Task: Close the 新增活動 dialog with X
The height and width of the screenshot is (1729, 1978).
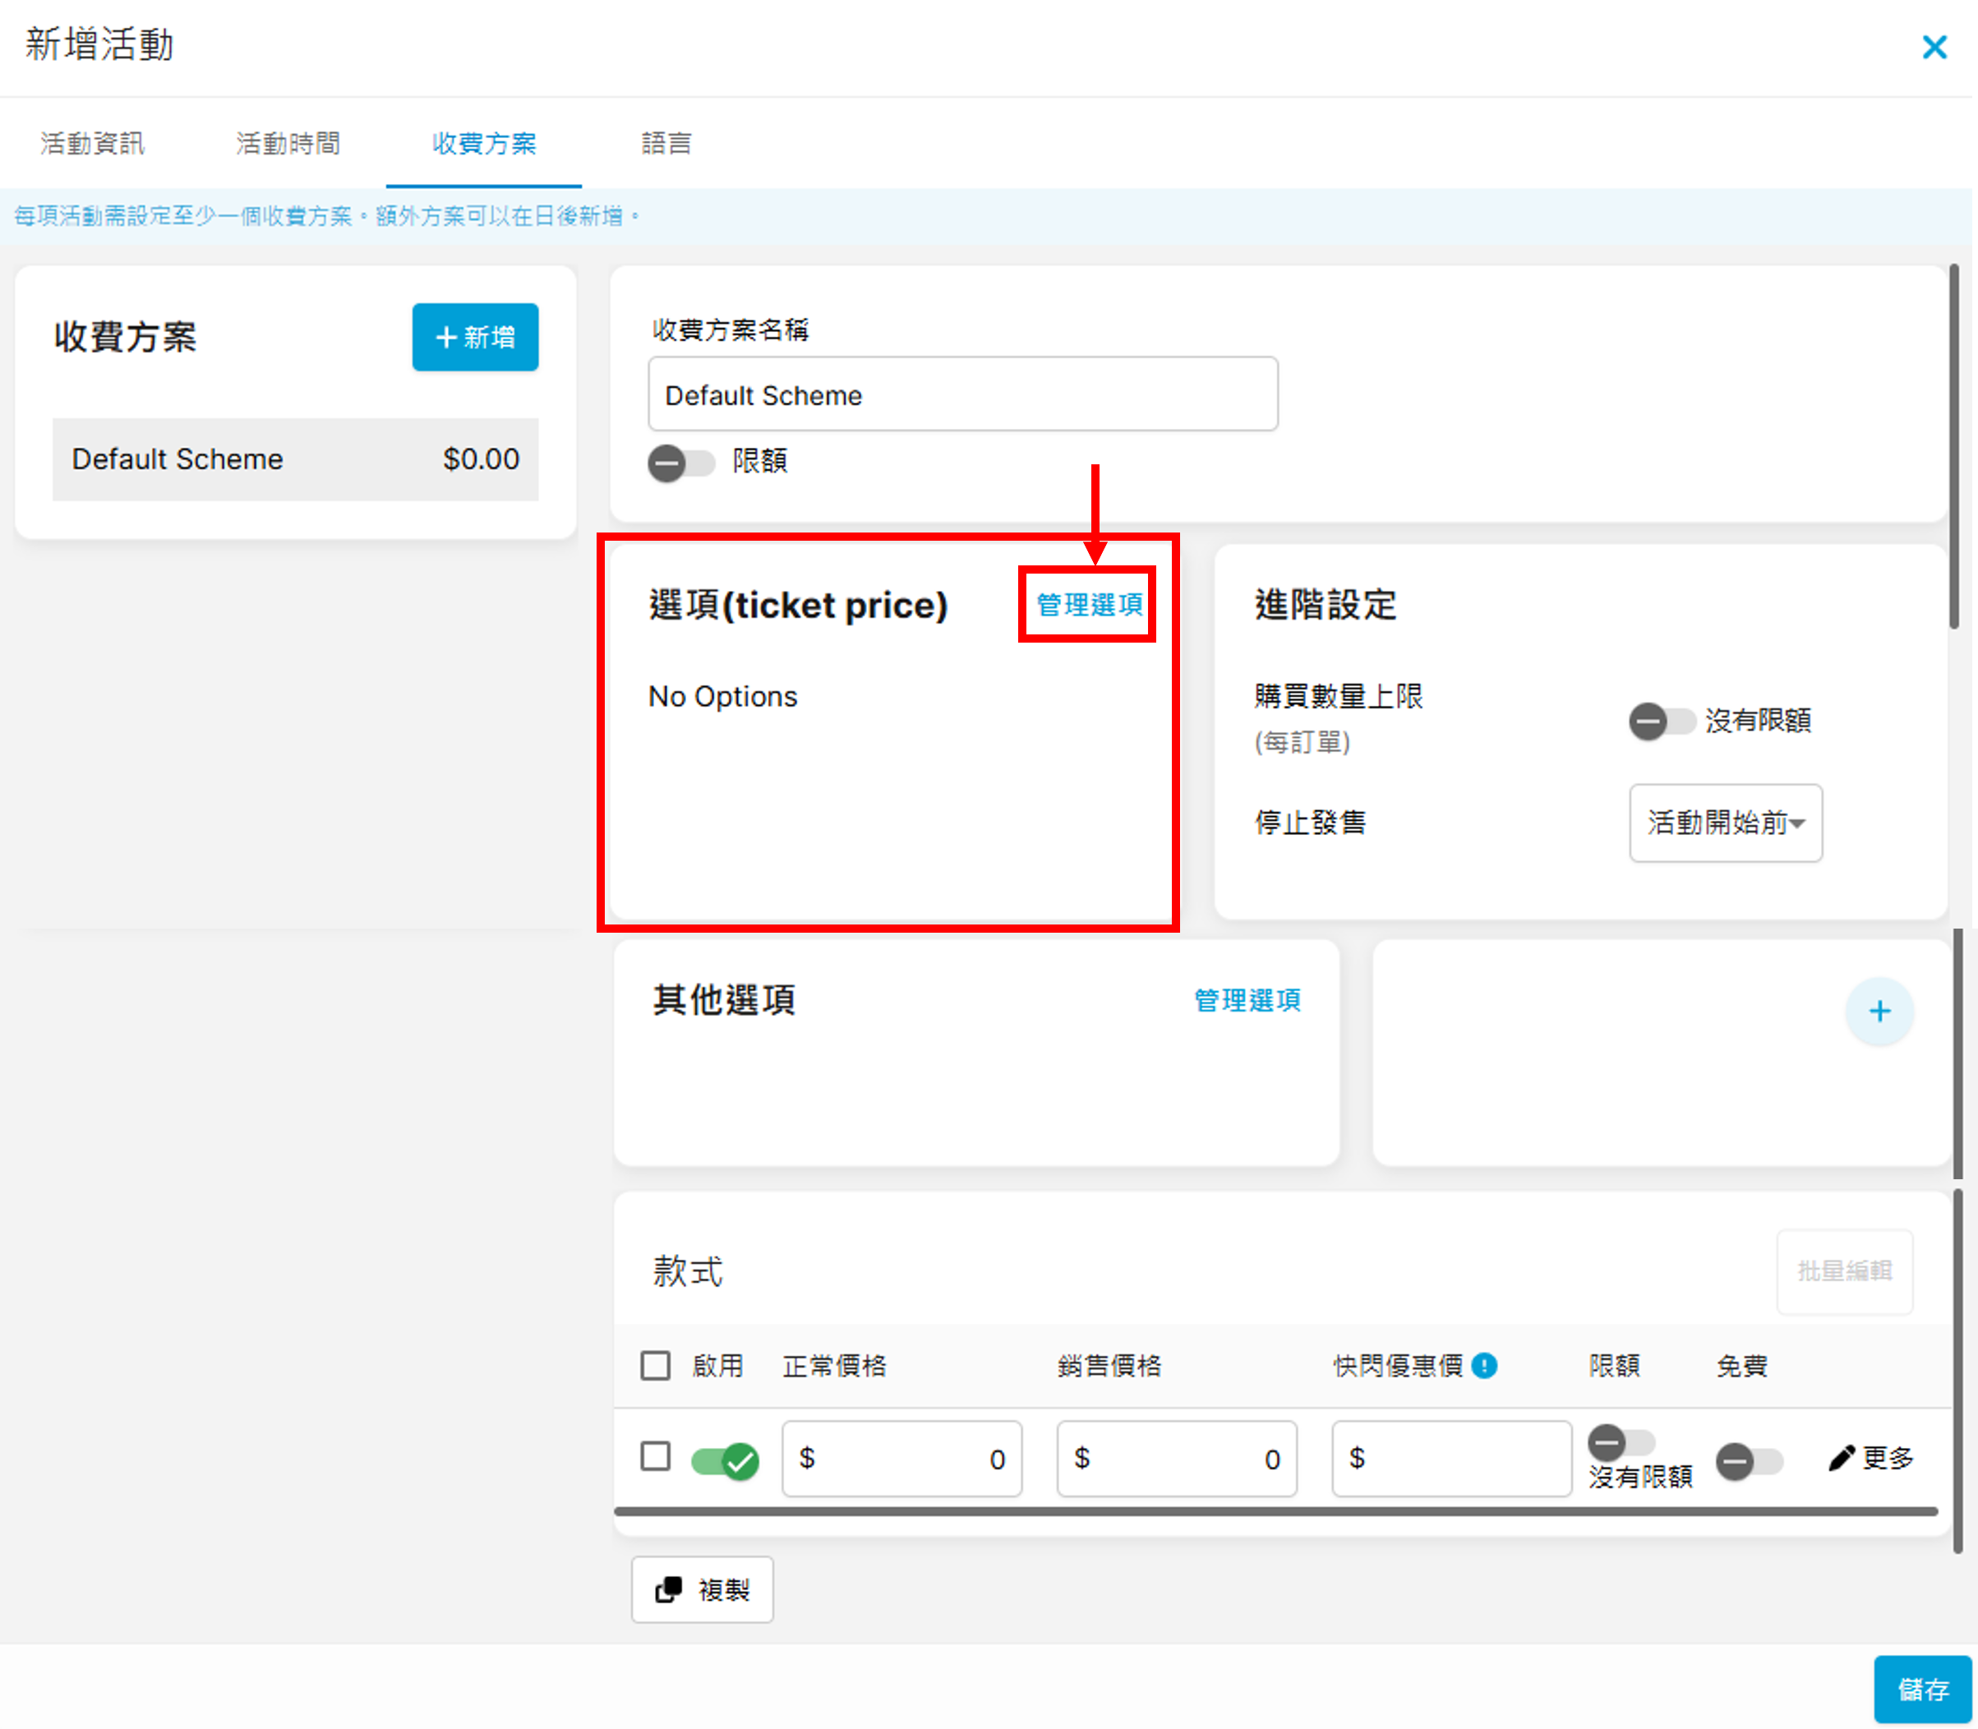Action: 1934,48
